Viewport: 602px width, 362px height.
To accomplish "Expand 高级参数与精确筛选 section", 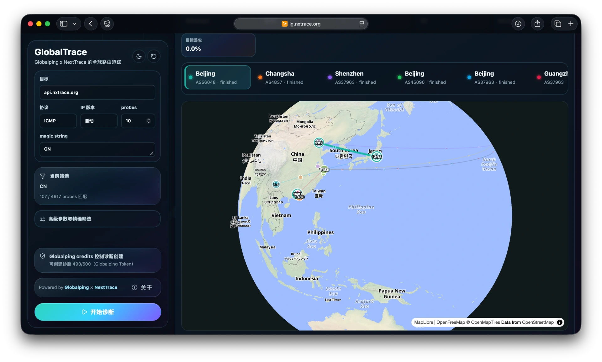I will [97, 219].
